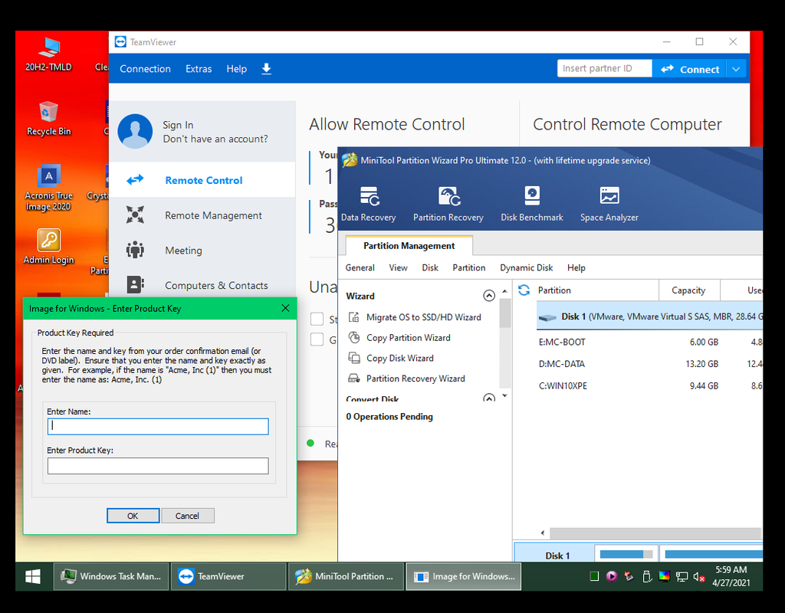Select the Partition Management tab
This screenshot has width=785, height=613.
coord(409,246)
